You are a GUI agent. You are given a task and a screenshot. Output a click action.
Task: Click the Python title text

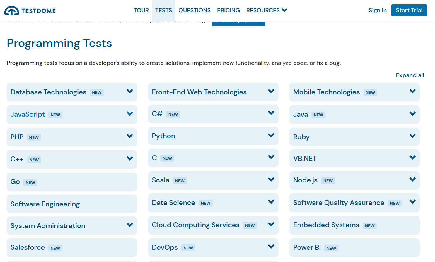[163, 136]
